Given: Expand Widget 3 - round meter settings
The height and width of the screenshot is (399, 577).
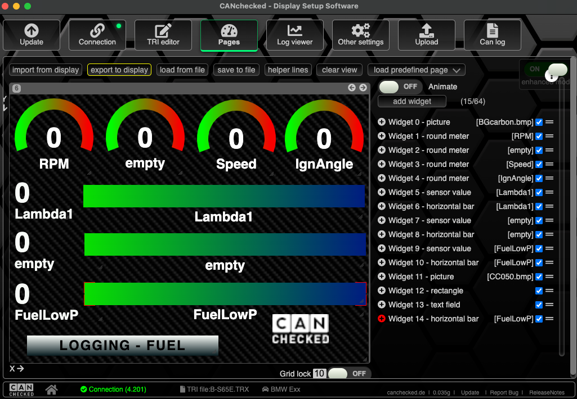Looking at the screenshot, I should click(382, 164).
